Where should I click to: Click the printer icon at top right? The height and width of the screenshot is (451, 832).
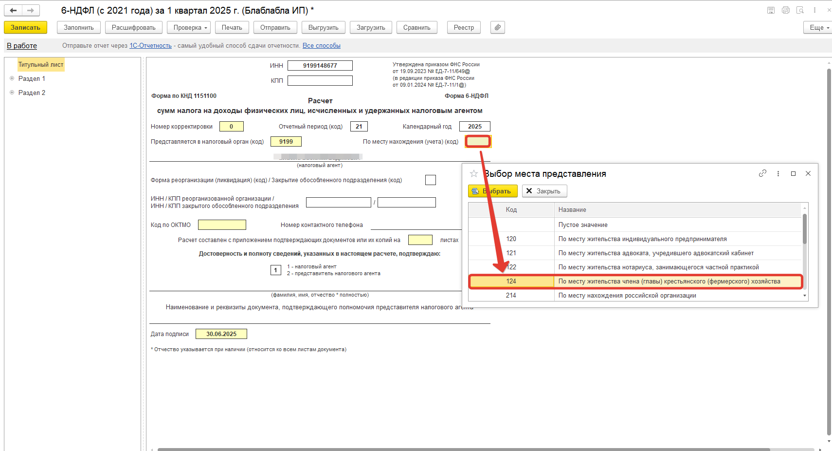tap(785, 10)
